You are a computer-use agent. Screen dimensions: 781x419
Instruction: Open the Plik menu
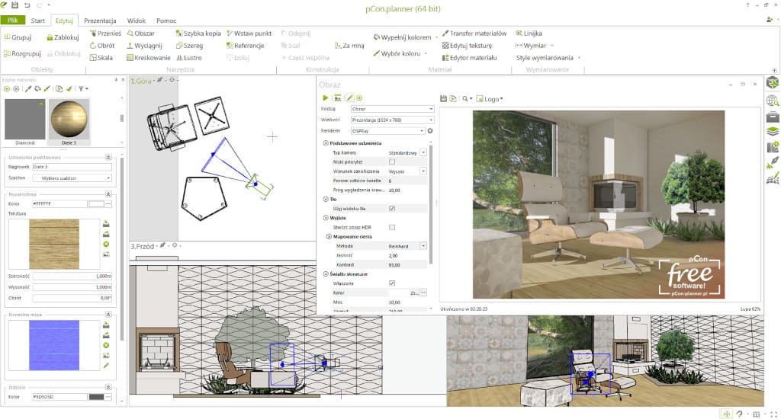point(12,20)
